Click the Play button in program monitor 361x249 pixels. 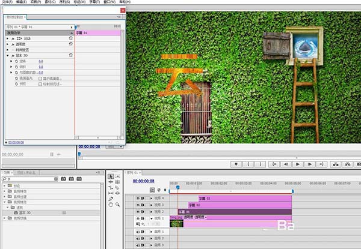point(298,164)
